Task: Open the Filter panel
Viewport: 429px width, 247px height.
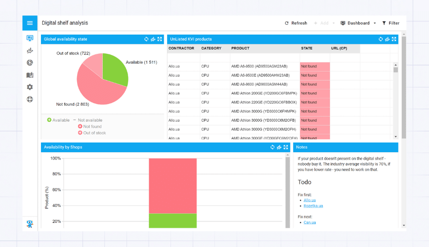Action: pyautogui.click(x=390, y=23)
